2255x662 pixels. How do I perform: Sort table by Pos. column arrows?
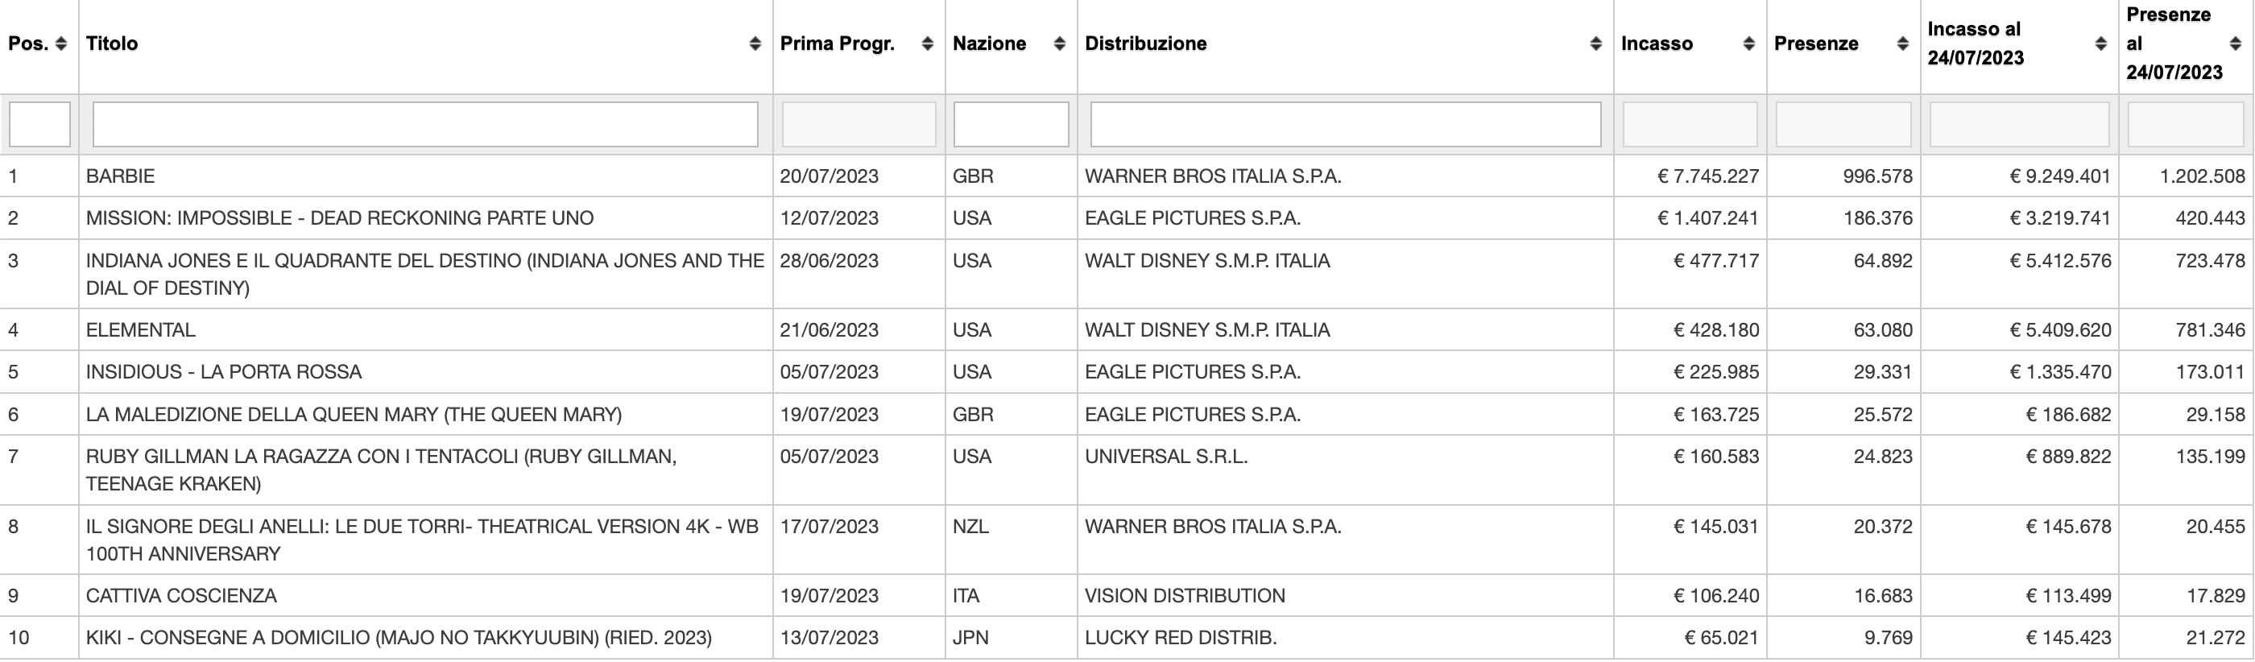(60, 43)
